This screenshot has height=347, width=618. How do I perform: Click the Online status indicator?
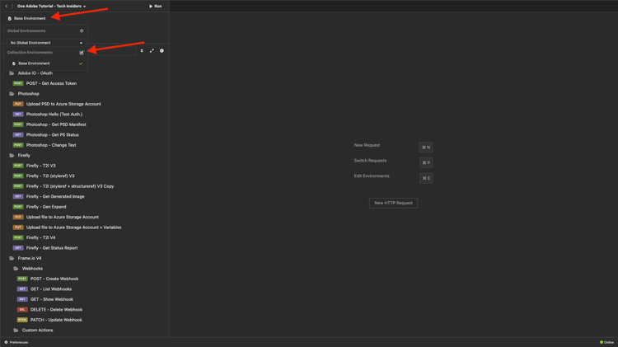click(607, 342)
